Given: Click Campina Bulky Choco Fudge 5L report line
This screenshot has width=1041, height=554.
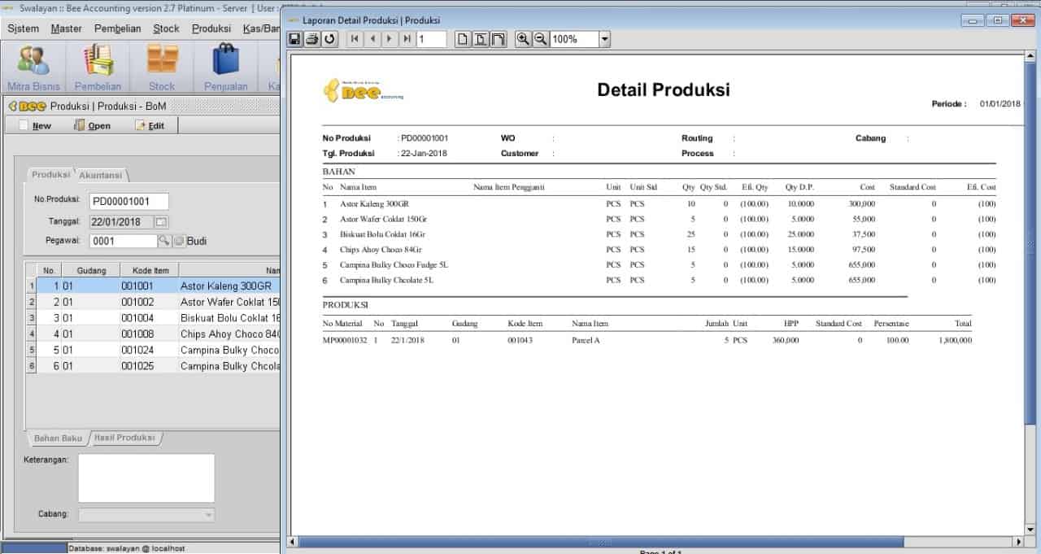Looking at the screenshot, I should tap(394, 264).
